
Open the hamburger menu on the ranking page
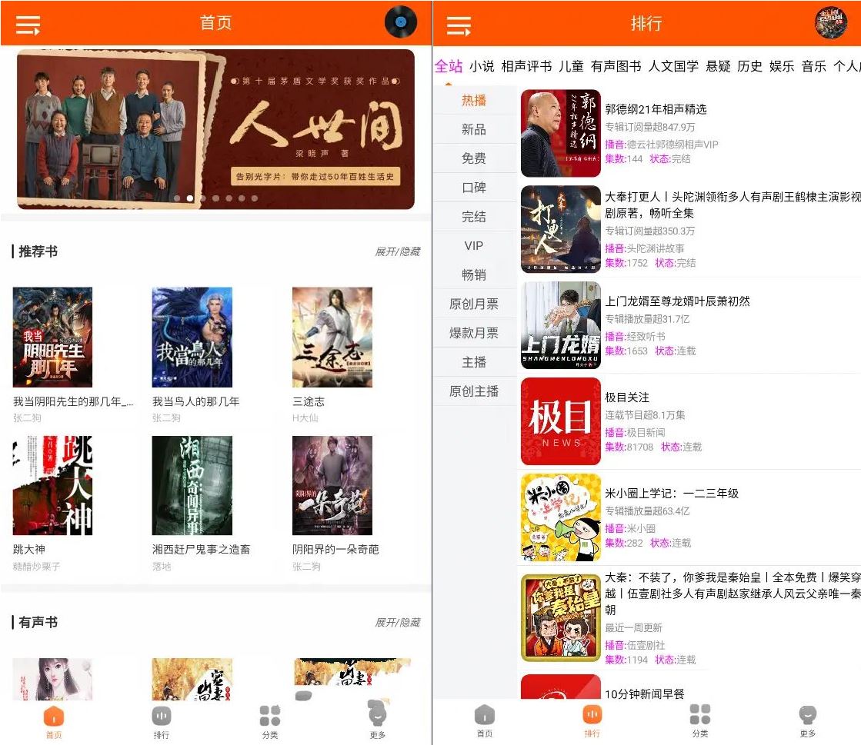coord(459,23)
